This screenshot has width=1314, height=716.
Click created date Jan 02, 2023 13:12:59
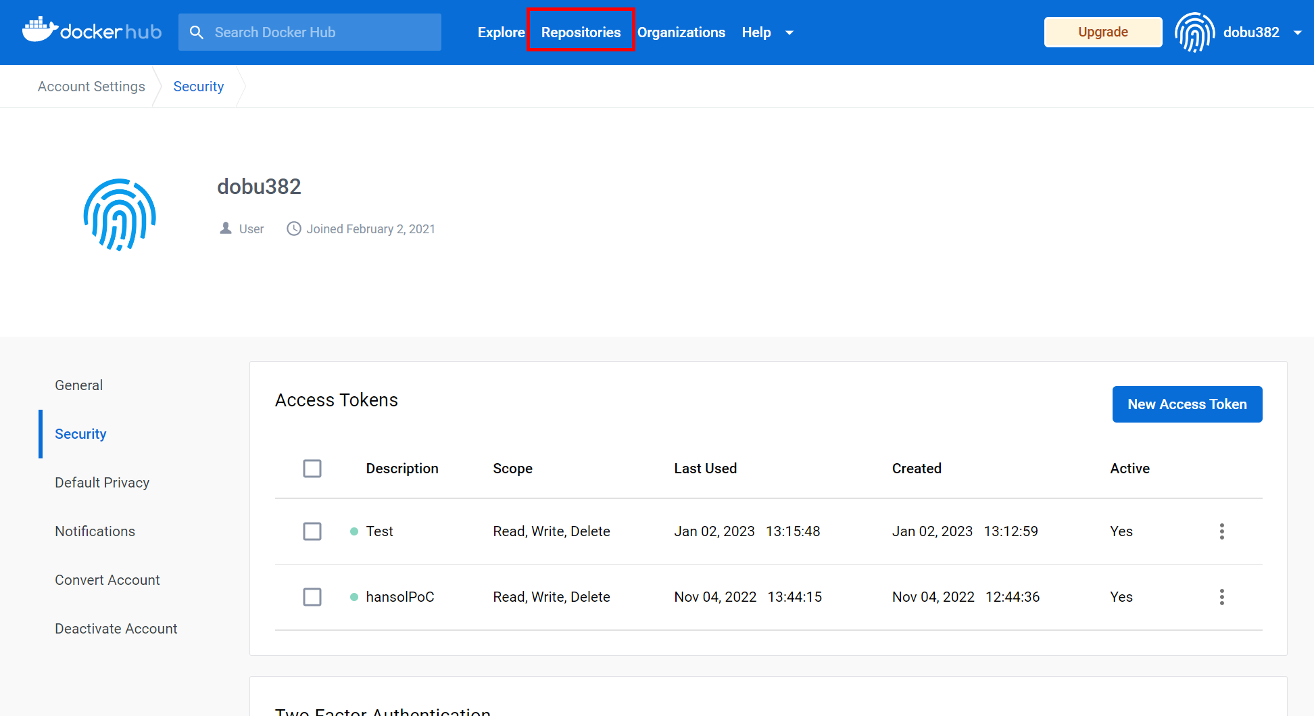click(x=965, y=531)
